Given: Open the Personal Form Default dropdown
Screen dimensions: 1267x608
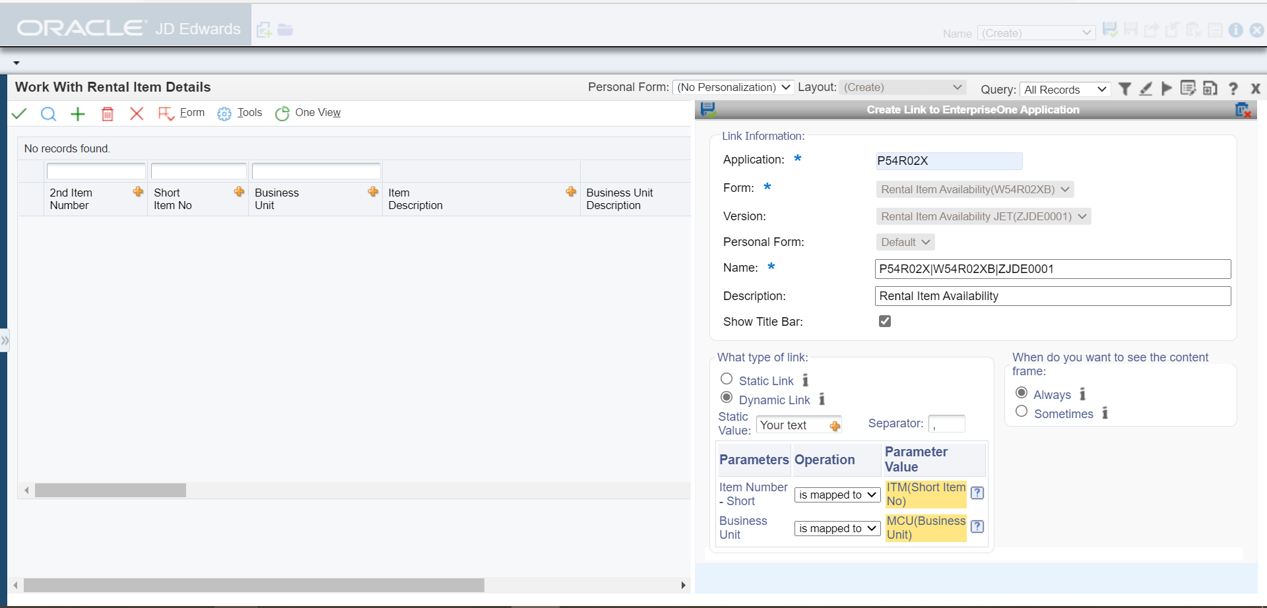Looking at the screenshot, I should (905, 242).
